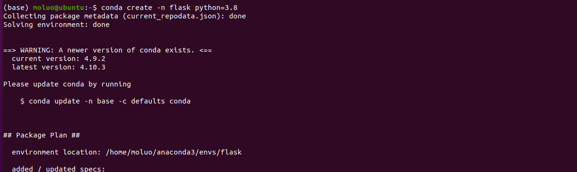Click the conda create command text
The image size is (577, 172).
click(x=169, y=8)
